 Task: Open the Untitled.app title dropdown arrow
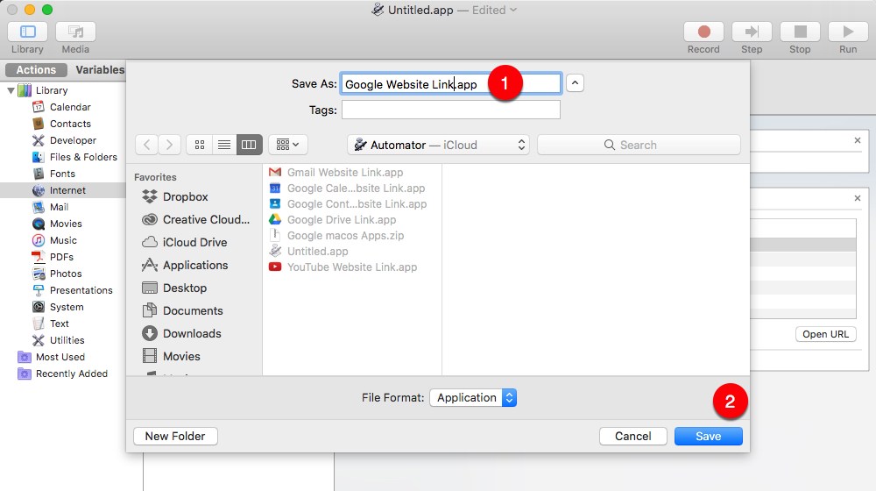click(x=513, y=10)
